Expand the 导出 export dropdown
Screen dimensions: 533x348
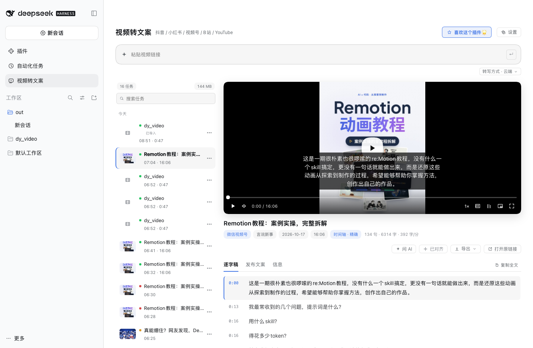(x=466, y=249)
